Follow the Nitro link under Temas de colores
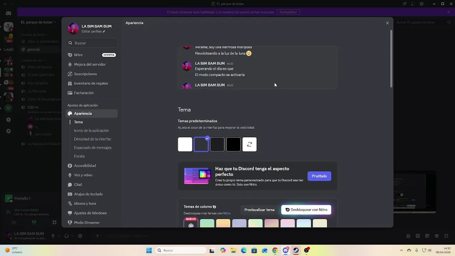This screenshot has height=256, width=455. [226, 213]
